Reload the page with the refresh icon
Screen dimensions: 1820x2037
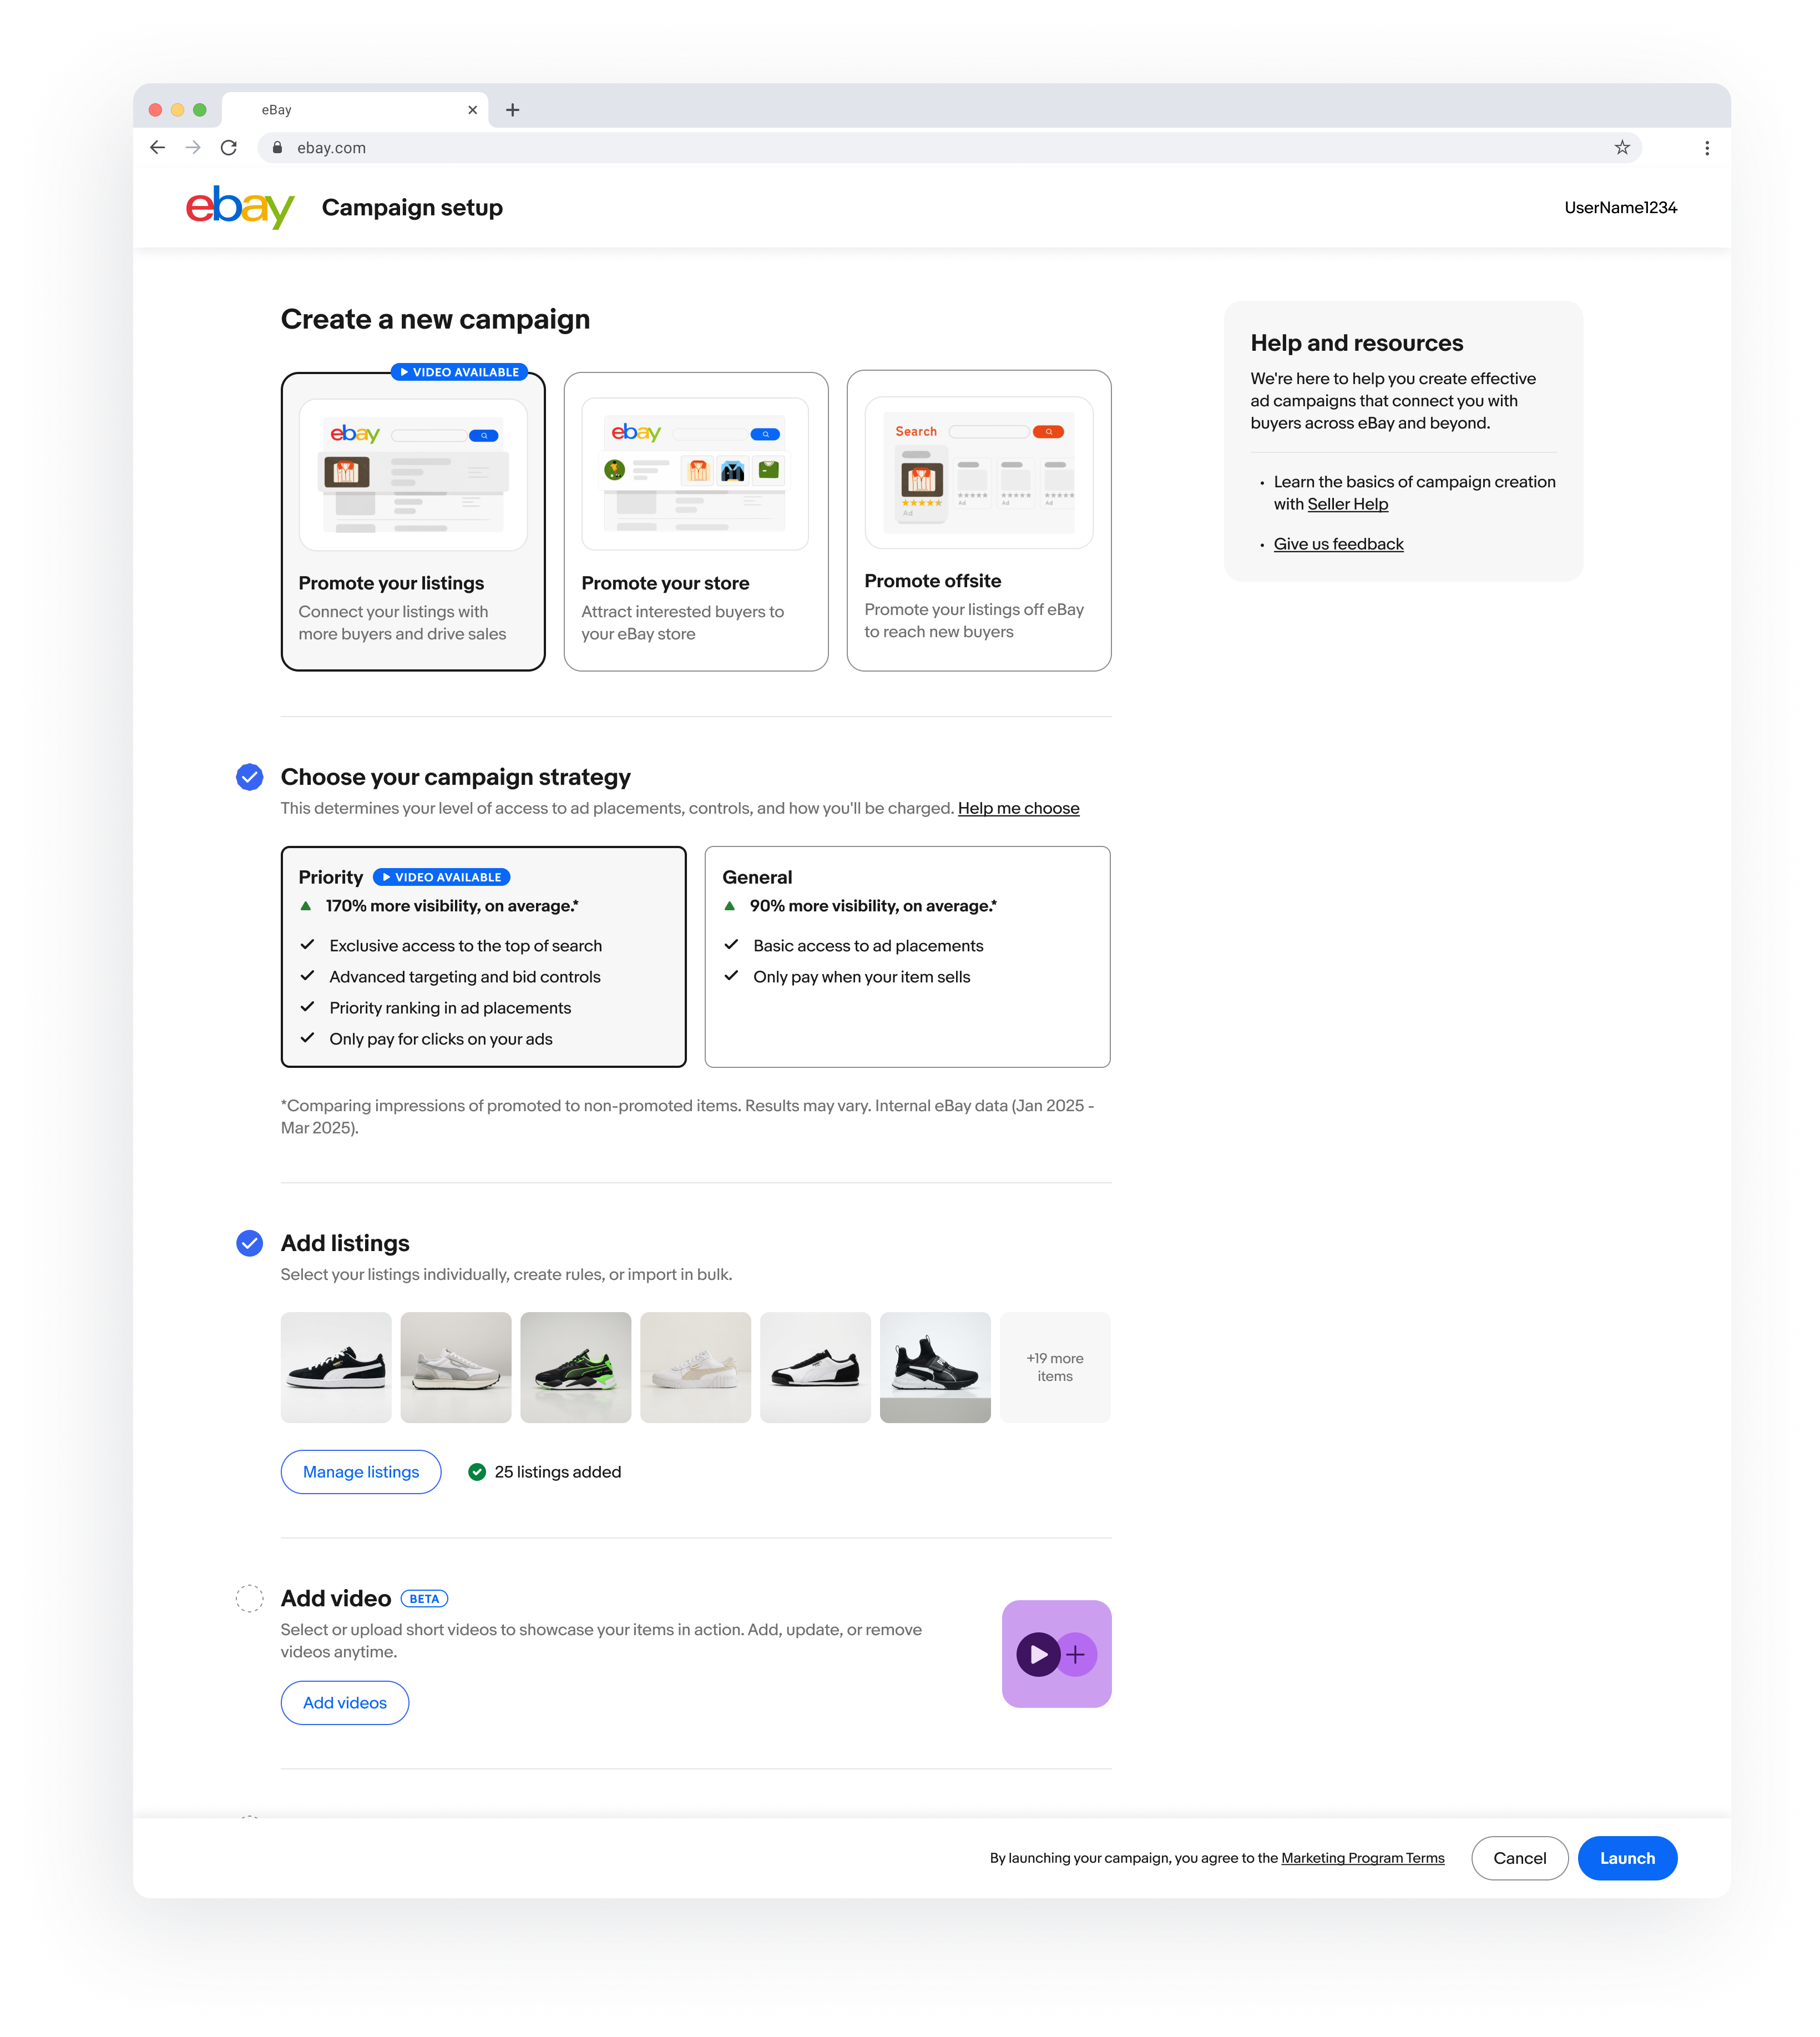229,148
